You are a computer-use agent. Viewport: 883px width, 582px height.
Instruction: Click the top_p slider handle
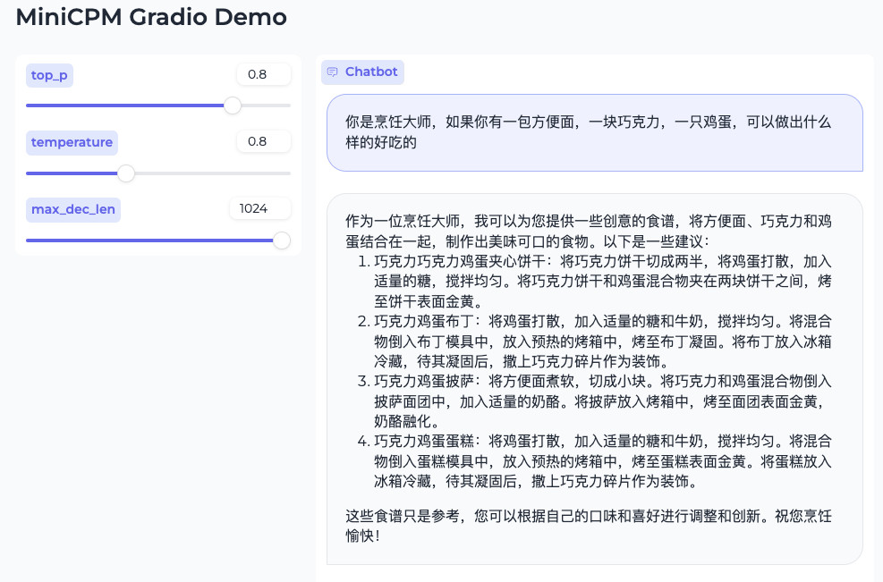pyautogui.click(x=232, y=105)
